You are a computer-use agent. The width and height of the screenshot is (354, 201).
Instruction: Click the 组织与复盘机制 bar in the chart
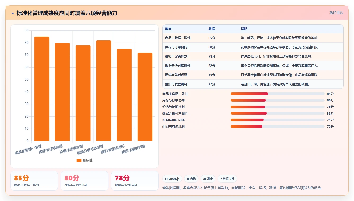tap(145, 97)
